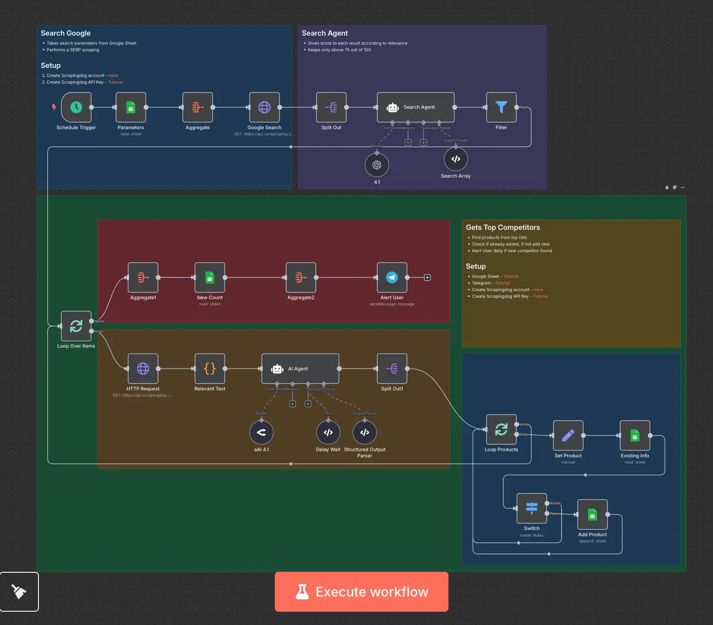Click the trash icon to delete selection
713x625 pixels.
666,187
